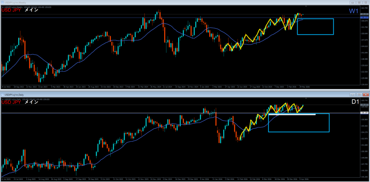Click the 158.184 horizontal line price tag
The image size is (370, 182).
pos(364,113)
